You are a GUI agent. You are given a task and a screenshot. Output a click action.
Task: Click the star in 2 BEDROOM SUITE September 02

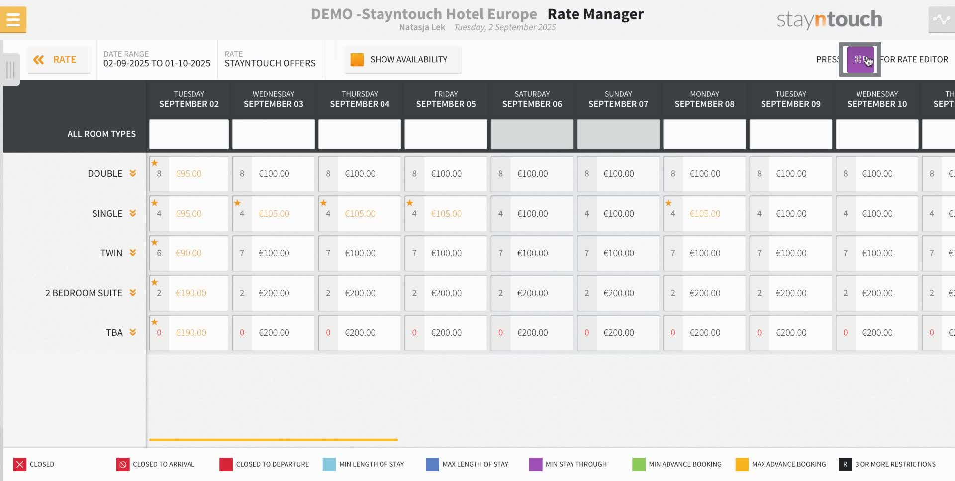pos(155,282)
